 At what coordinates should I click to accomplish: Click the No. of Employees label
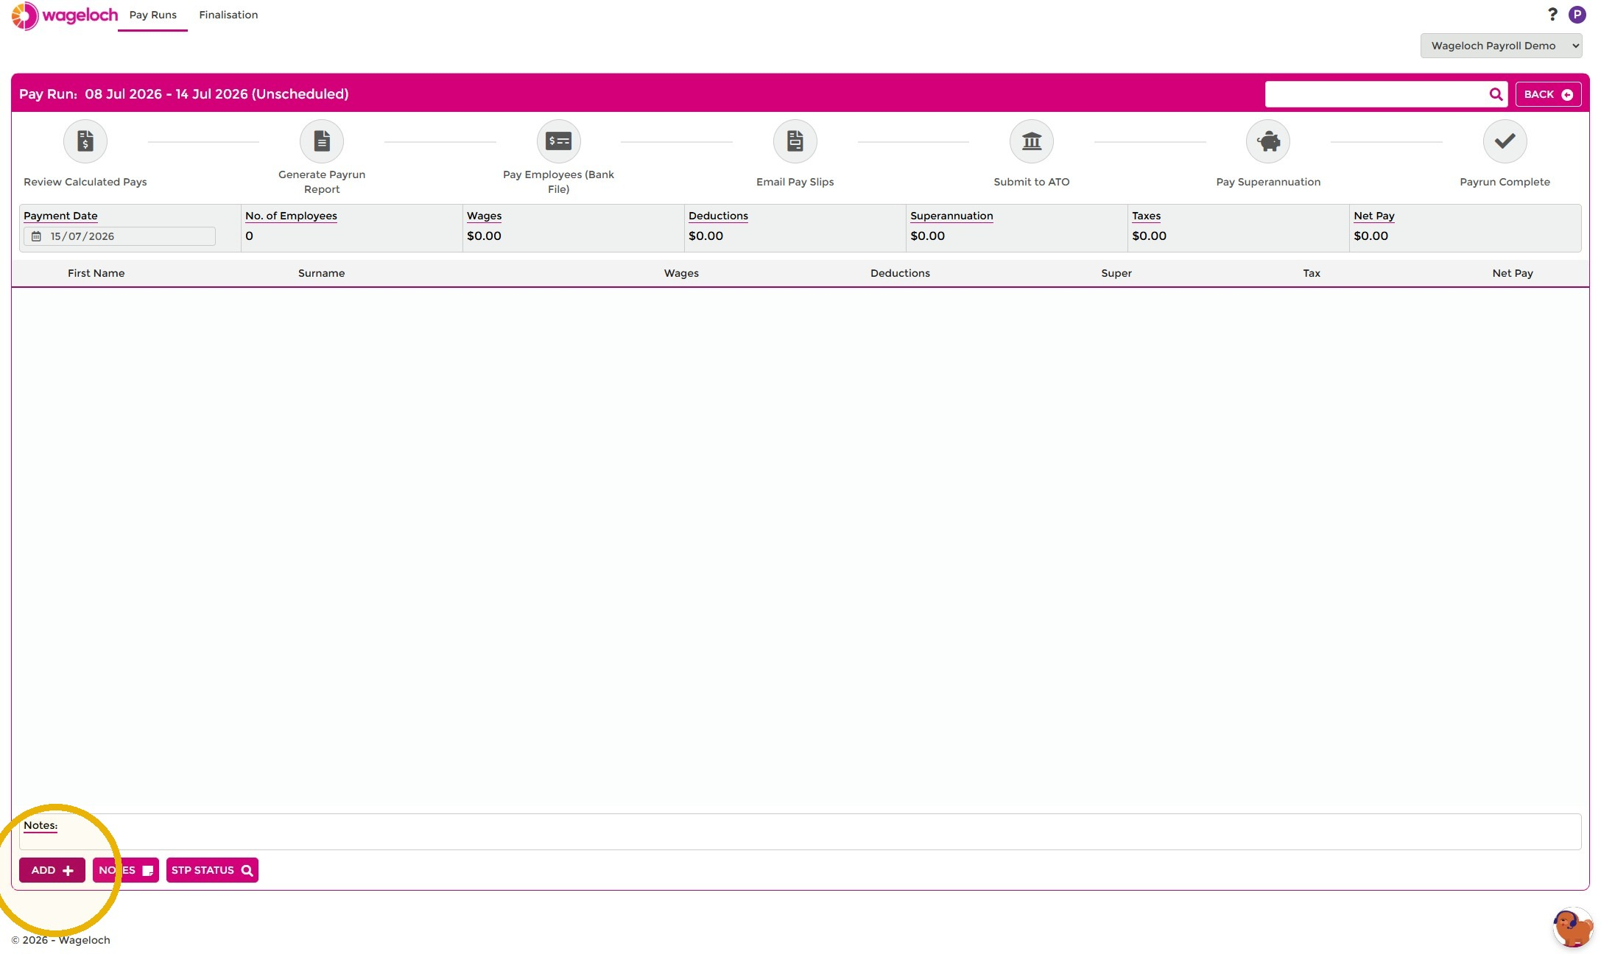click(x=291, y=216)
